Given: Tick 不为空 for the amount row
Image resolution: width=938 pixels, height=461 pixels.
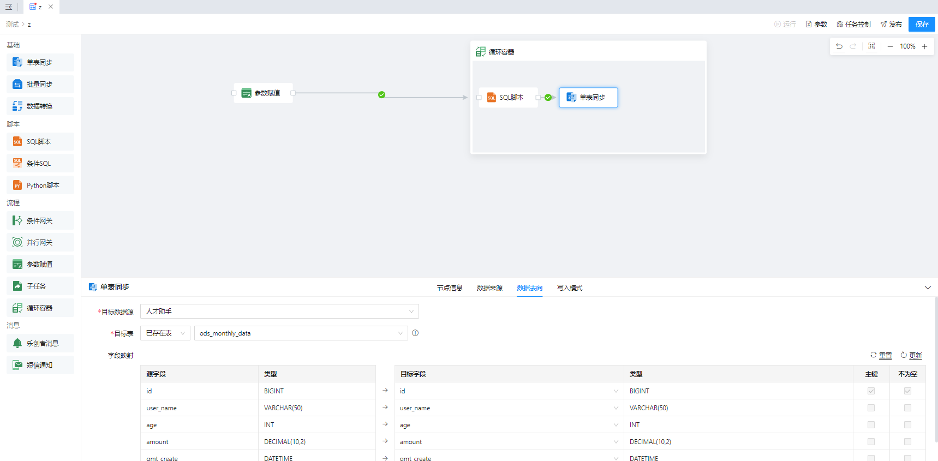Looking at the screenshot, I should tap(907, 441).
